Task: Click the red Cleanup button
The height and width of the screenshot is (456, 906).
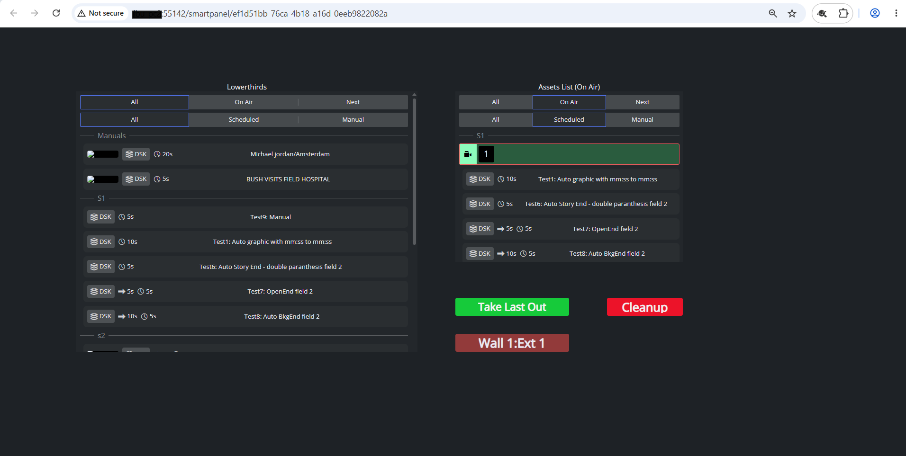Action: (x=645, y=307)
